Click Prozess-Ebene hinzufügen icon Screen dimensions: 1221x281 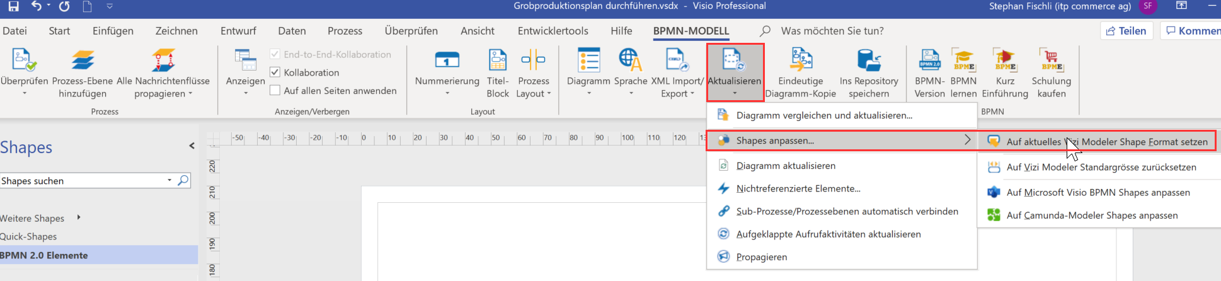[83, 60]
